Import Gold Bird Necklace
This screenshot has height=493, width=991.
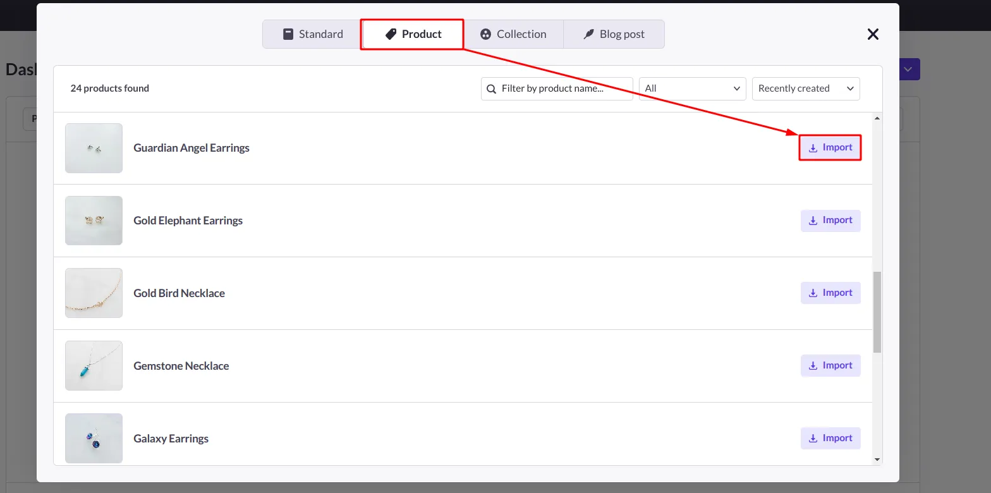[x=830, y=293]
